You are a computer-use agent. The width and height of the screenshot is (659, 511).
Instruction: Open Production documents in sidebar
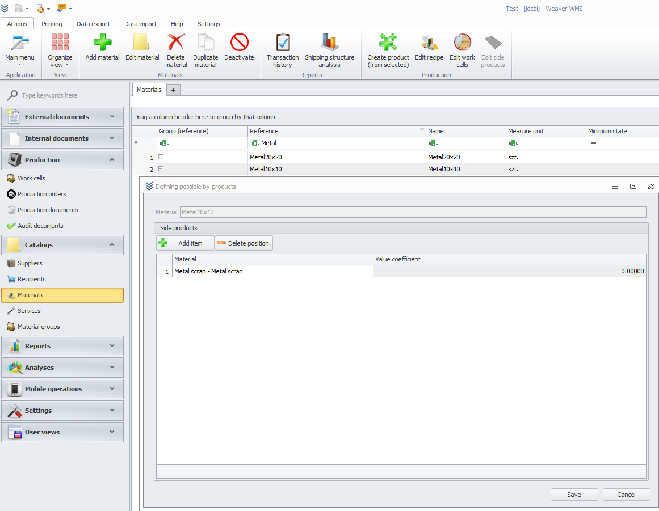(x=48, y=210)
